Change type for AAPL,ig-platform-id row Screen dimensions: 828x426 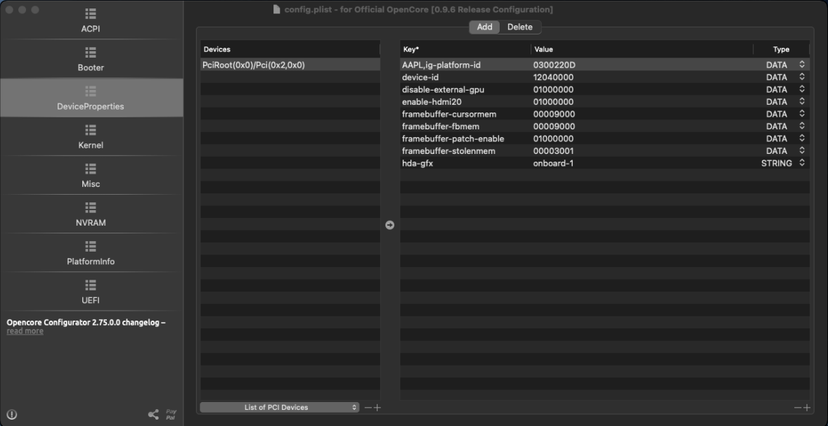point(802,65)
